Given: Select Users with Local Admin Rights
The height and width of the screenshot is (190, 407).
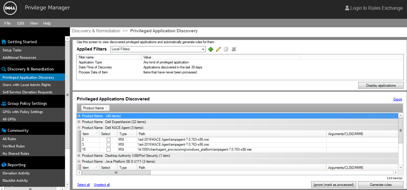Looking at the screenshot, I should (27, 85).
